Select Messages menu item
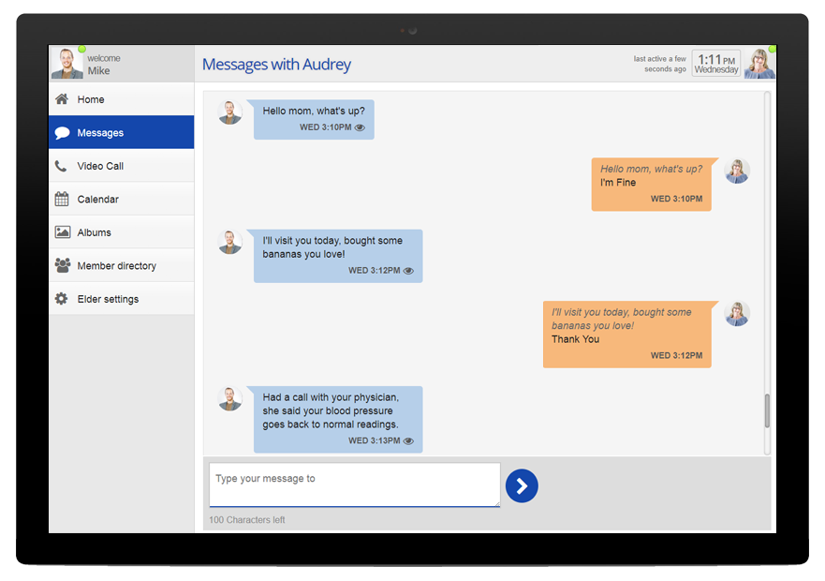825x581 pixels. point(122,132)
